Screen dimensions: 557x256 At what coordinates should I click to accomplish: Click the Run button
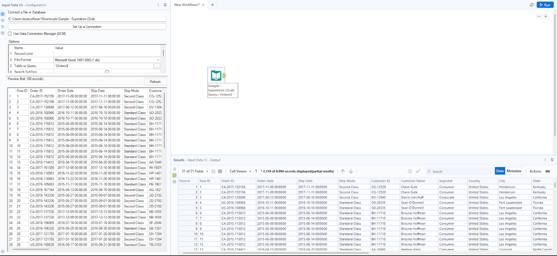(544, 4)
